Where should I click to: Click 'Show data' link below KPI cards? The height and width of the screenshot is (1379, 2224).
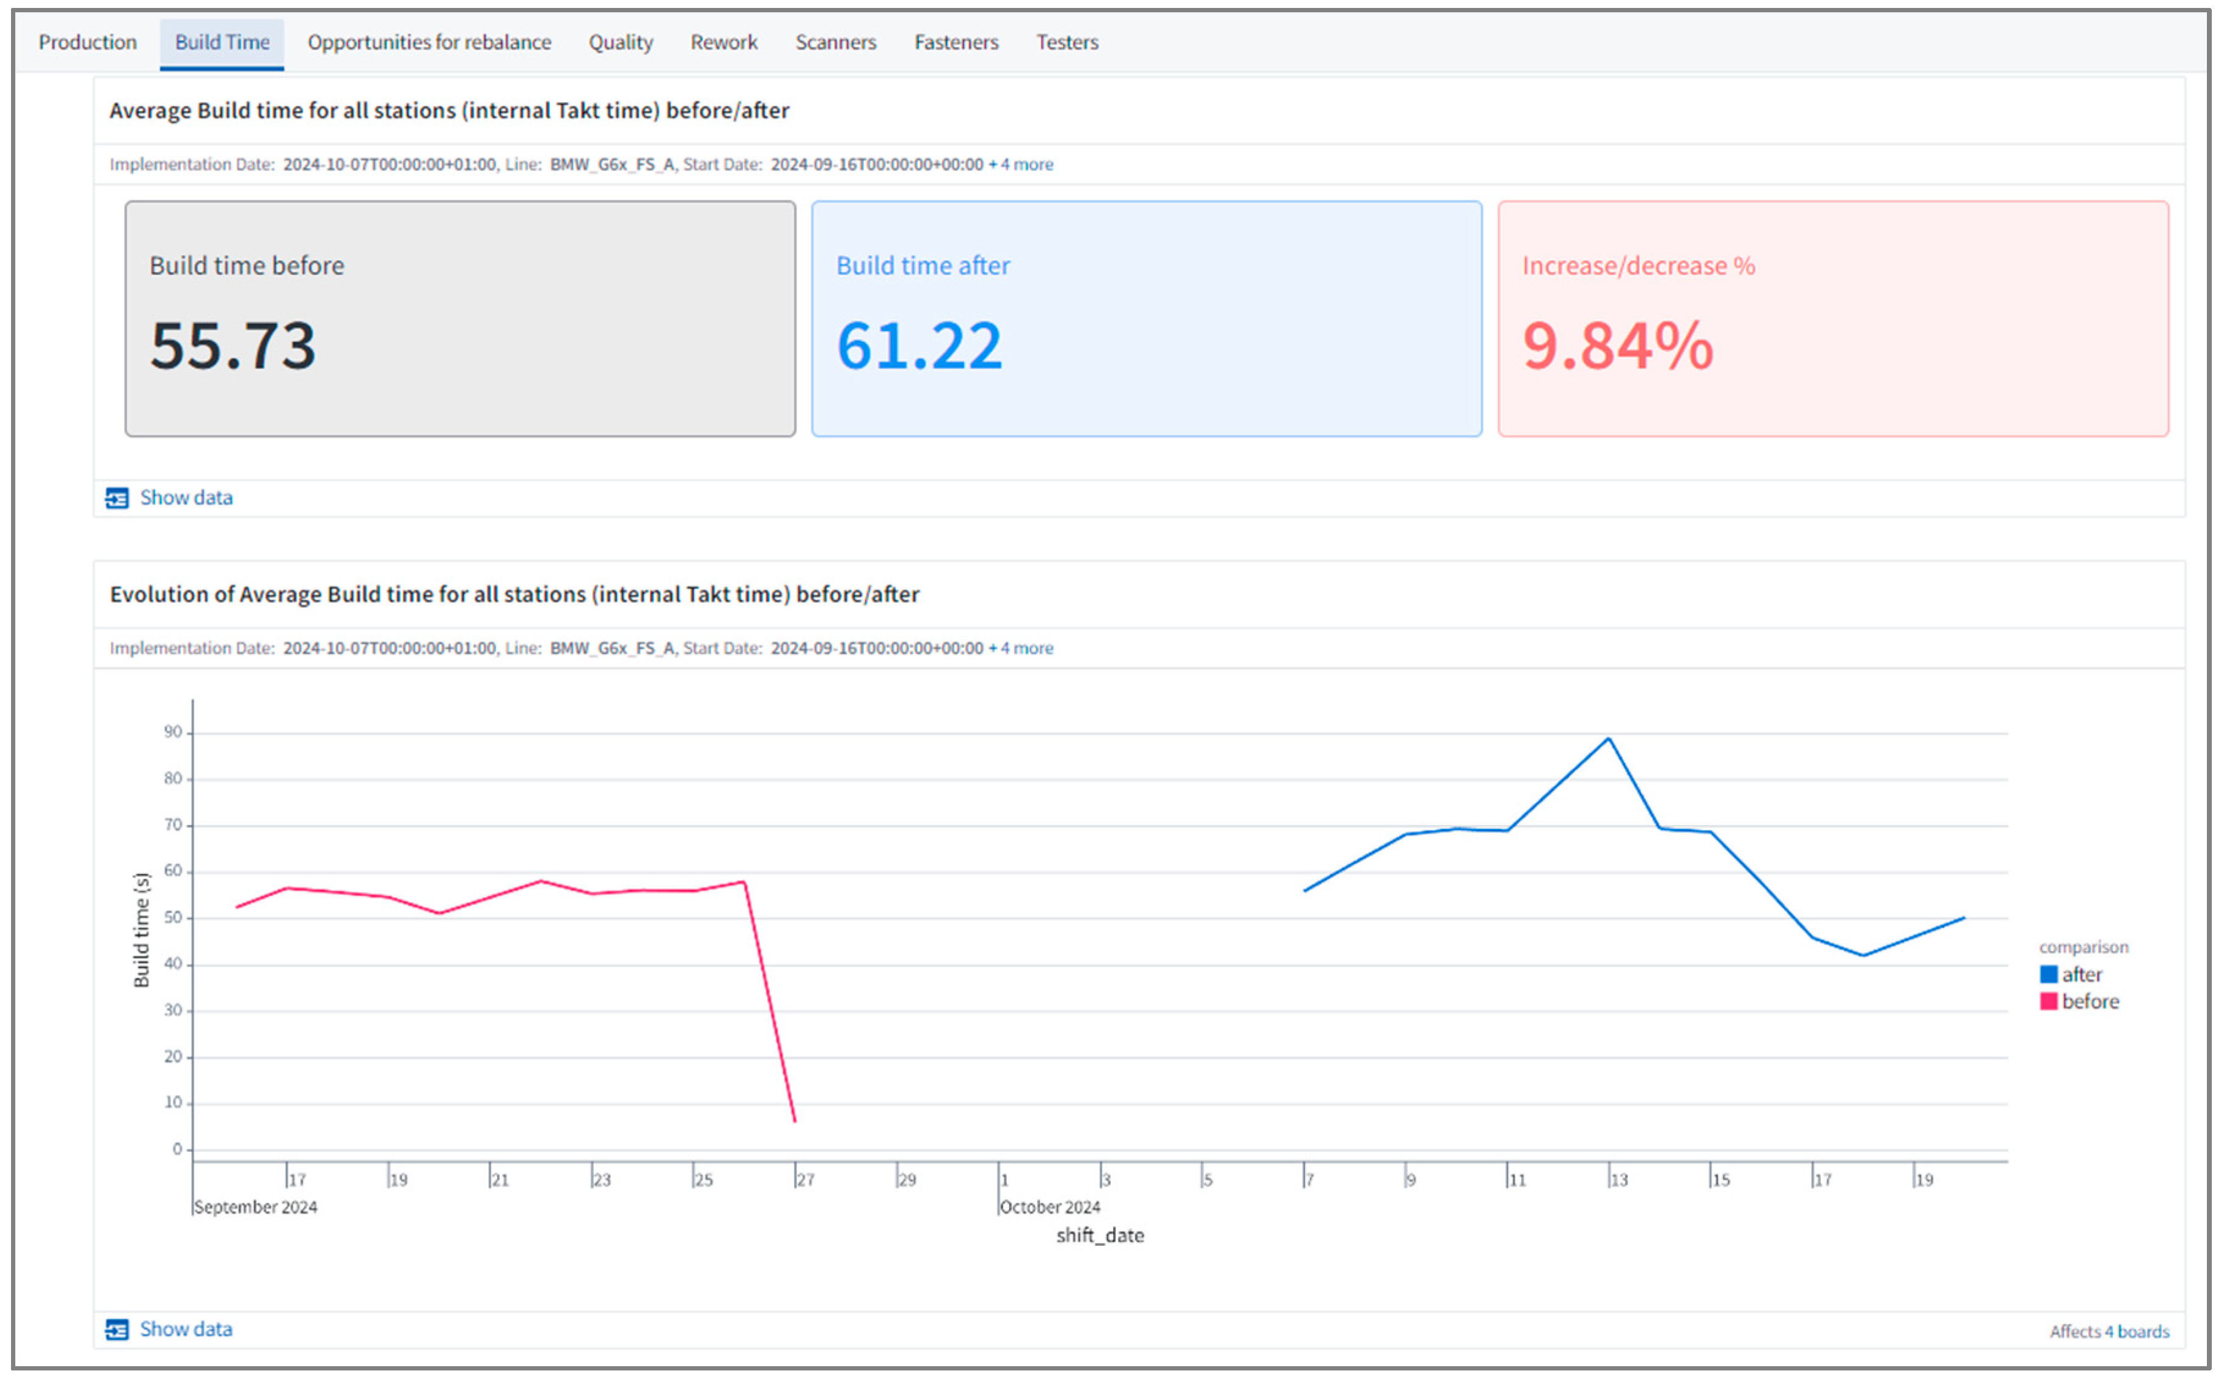[186, 498]
